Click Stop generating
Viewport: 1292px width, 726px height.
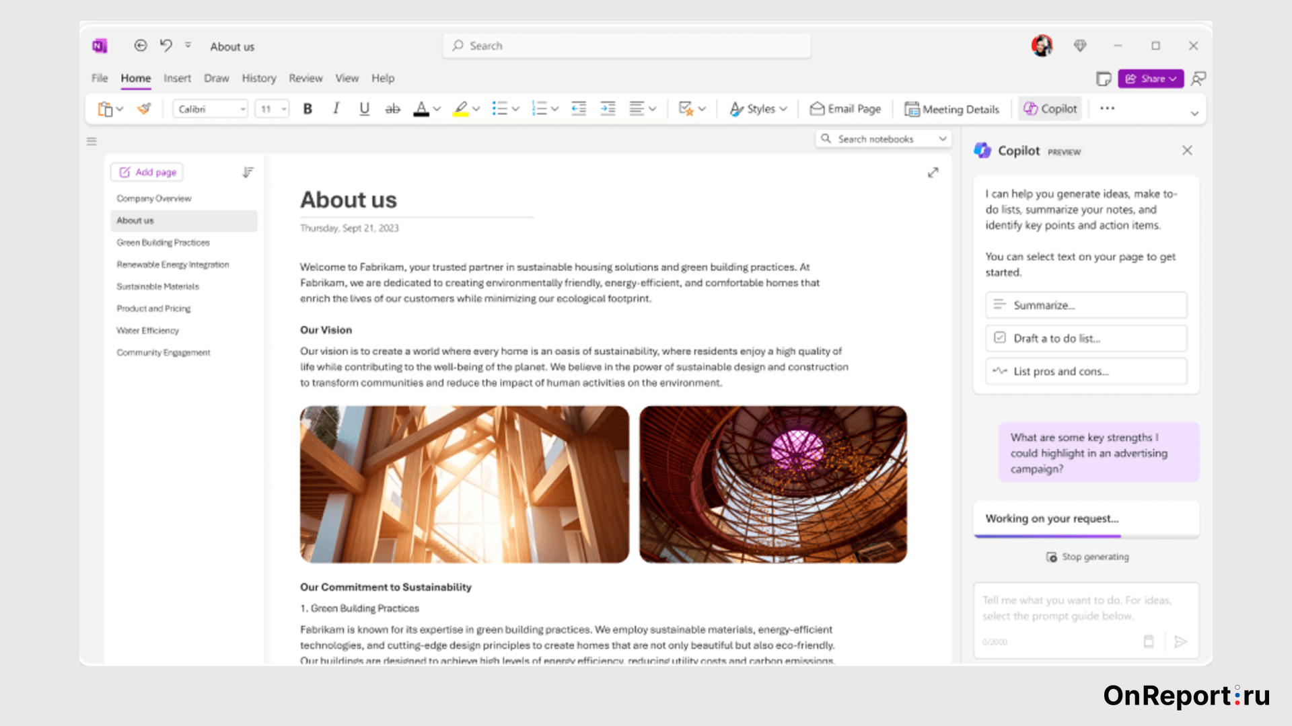pos(1087,557)
